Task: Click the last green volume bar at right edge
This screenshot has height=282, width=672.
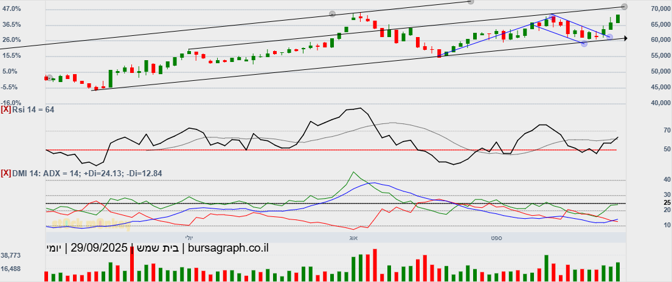Action: 618,272
